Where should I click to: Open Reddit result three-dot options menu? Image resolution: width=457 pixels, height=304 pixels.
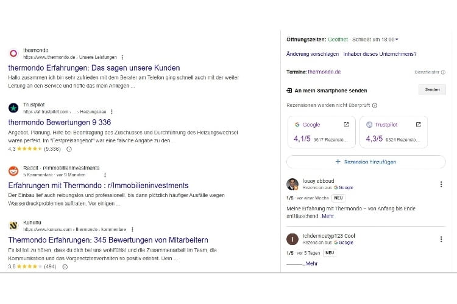[105, 175]
